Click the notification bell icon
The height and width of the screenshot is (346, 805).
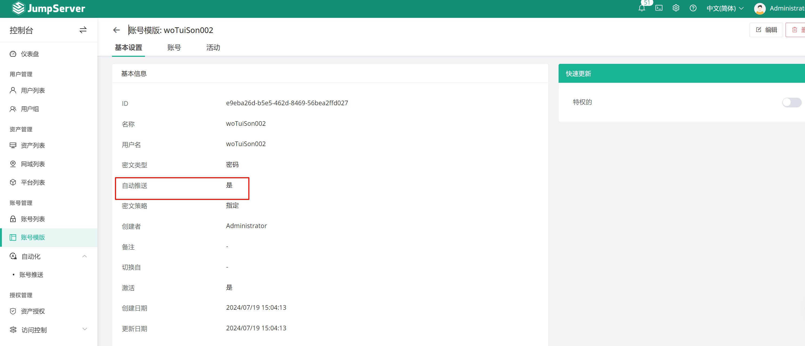(x=642, y=8)
